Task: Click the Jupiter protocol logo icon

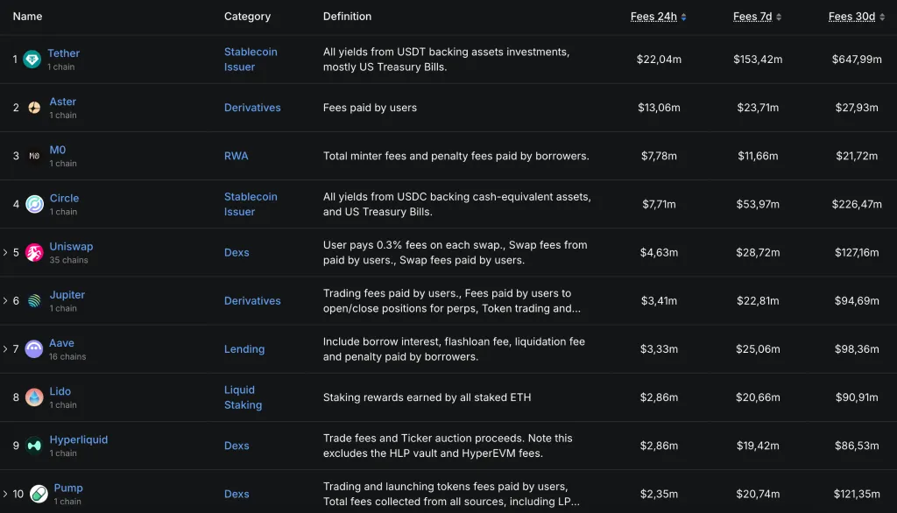Action: click(34, 301)
